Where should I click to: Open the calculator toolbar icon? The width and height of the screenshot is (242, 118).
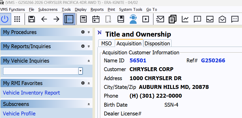pyautogui.click(x=83, y=19)
